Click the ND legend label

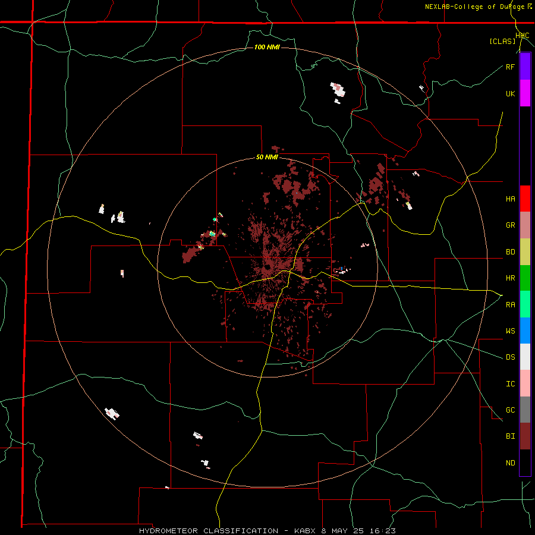coord(510,463)
